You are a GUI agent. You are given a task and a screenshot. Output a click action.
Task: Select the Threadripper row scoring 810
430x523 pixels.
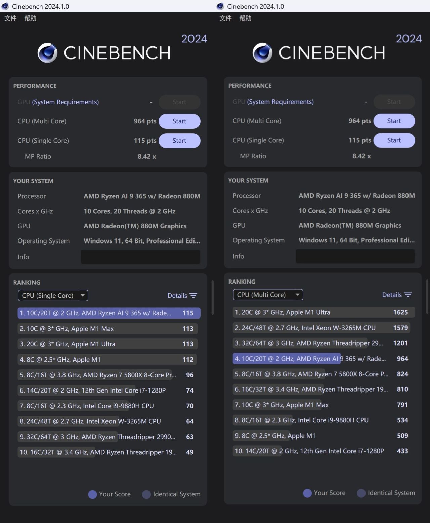[324, 390]
